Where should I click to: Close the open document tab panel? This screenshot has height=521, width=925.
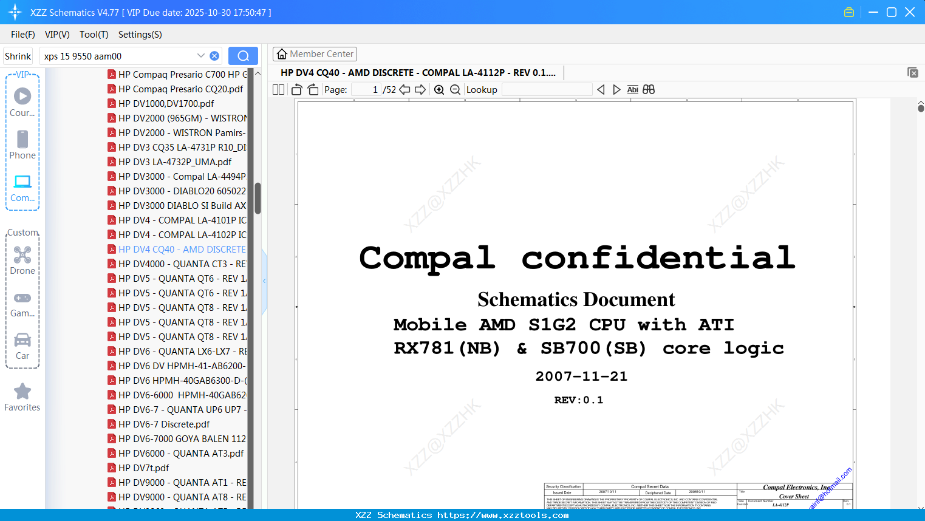(x=912, y=72)
